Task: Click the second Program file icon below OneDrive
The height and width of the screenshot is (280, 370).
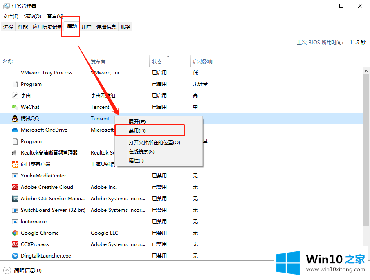Action: point(15,141)
